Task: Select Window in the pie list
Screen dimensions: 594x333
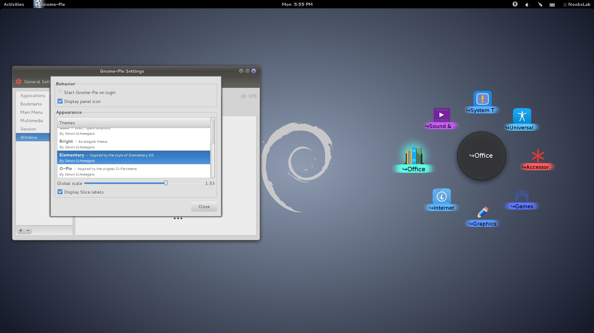Action: (x=33, y=137)
